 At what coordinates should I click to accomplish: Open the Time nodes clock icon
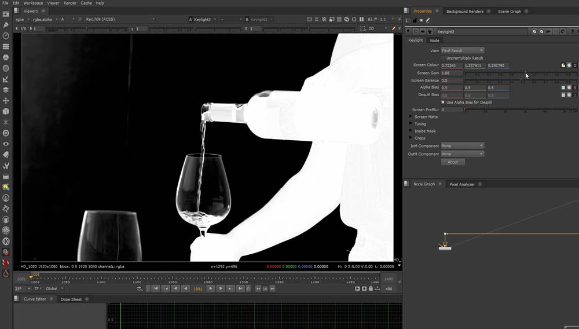6,36
